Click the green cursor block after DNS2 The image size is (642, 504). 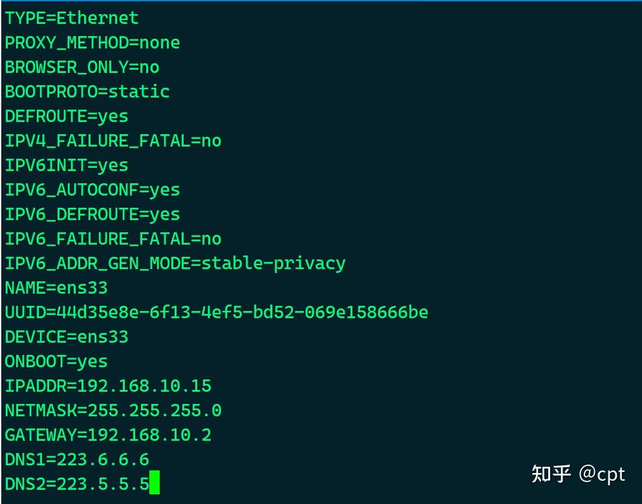tap(155, 483)
